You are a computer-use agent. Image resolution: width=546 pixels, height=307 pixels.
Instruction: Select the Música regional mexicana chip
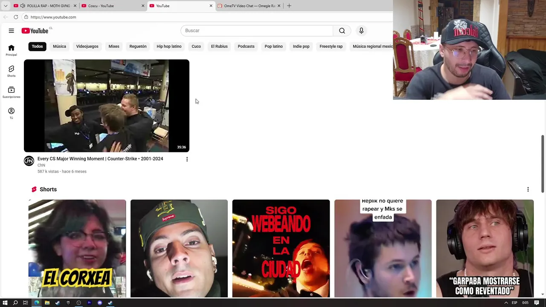(x=372, y=46)
